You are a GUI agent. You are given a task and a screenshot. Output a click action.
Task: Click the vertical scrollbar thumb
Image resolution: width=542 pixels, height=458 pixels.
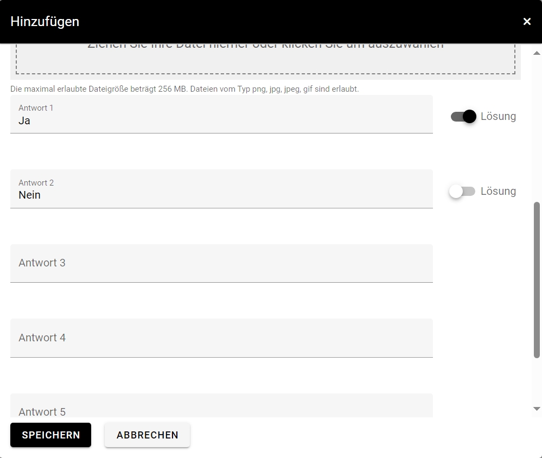tap(537, 279)
